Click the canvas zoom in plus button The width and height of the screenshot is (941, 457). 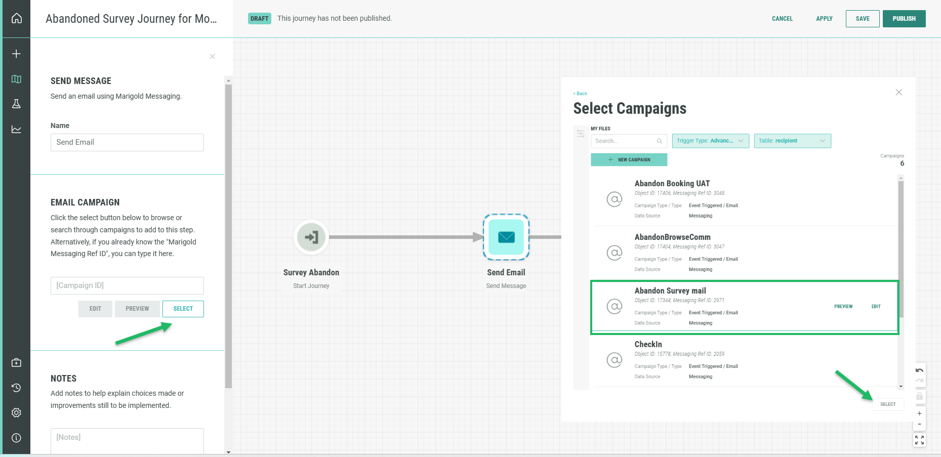click(x=919, y=413)
